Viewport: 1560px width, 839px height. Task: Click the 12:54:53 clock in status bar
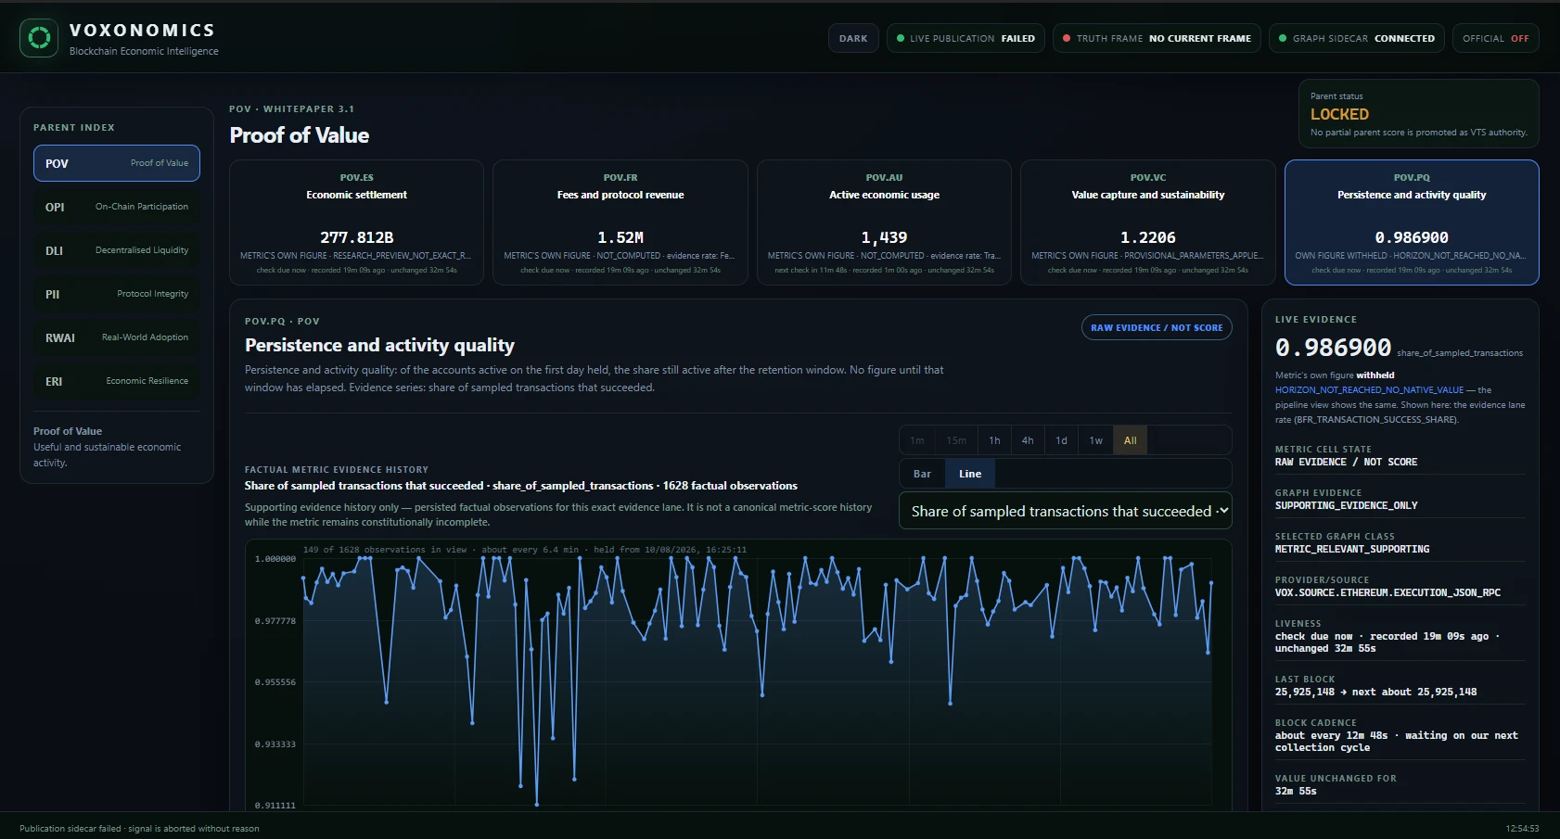1522,829
